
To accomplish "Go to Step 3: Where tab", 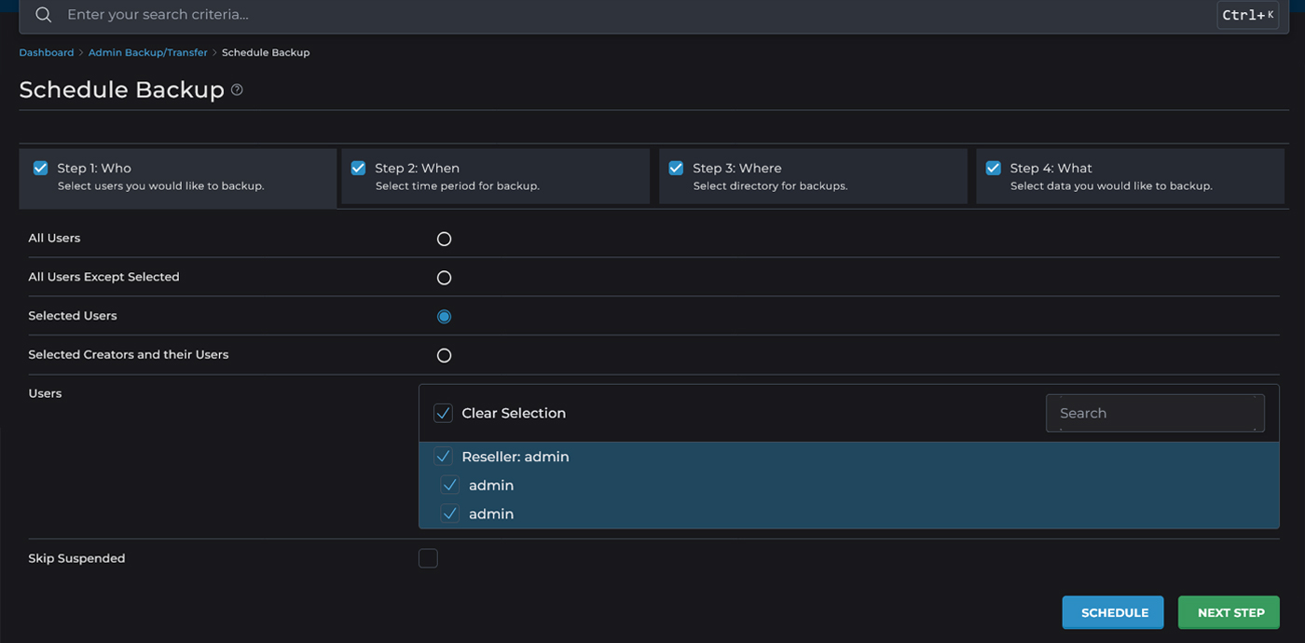I will (812, 176).
